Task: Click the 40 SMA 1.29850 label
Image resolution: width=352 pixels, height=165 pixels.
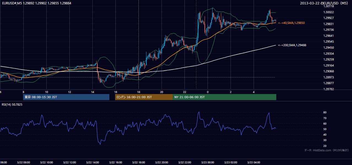Action: (291, 23)
